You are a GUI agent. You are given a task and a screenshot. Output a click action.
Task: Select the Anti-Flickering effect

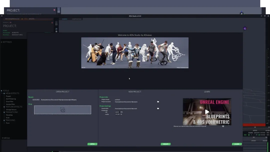(11, 99)
